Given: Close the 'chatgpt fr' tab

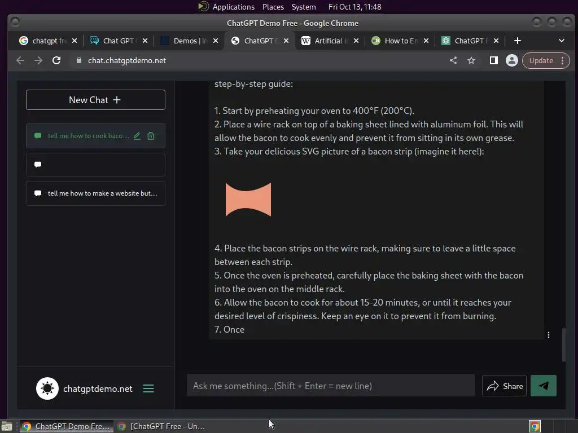Looking at the screenshot, I should click(75, 41).
